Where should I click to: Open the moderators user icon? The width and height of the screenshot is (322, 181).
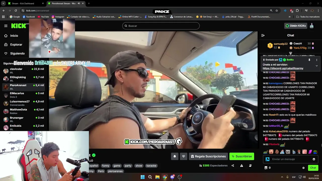click(250, 166)
